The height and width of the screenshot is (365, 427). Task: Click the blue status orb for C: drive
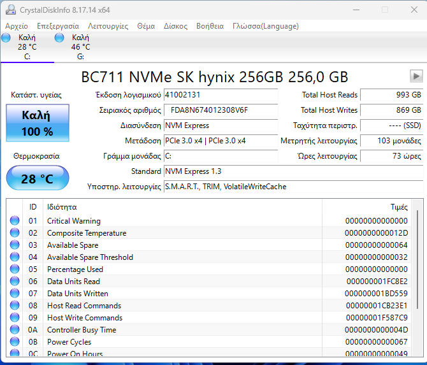[x=6, y=38]
